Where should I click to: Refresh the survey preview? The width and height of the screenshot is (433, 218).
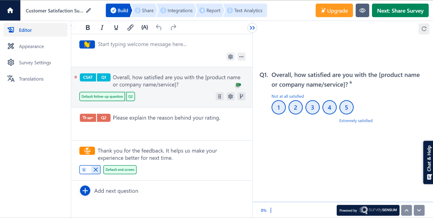point(424,29)
